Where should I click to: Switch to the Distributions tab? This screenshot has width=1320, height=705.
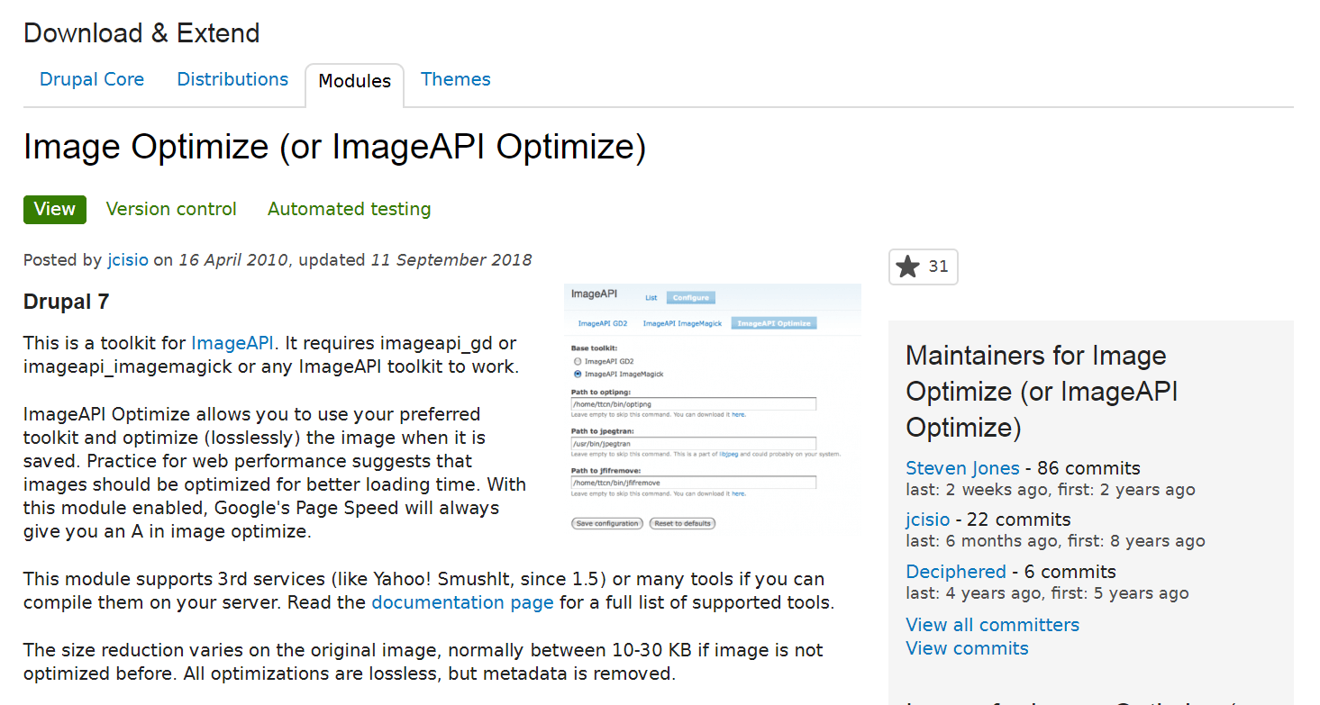click(x=232, y=79)
